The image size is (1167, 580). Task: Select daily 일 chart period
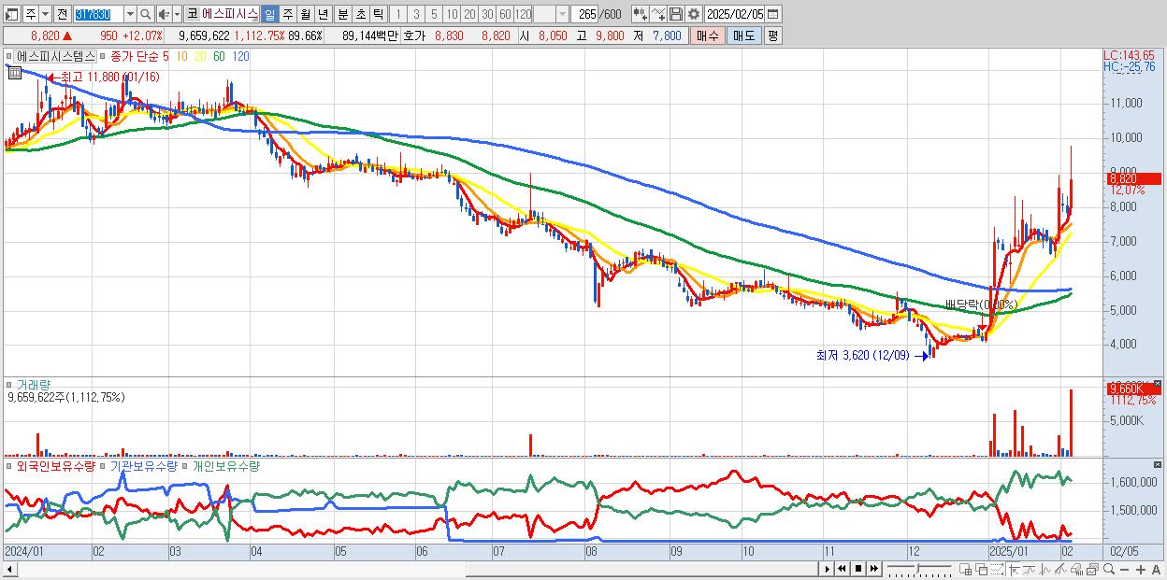(269, 14)
